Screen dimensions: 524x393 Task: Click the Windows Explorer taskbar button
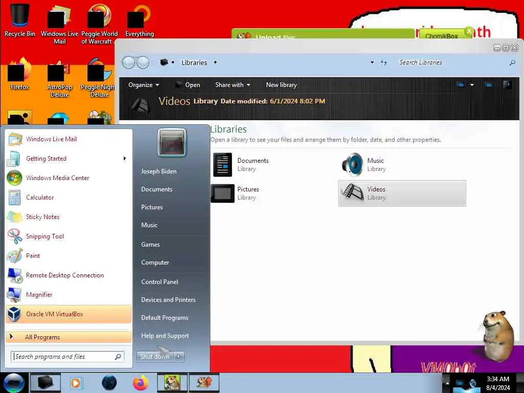pyautogui.click(x=46, y=383)
